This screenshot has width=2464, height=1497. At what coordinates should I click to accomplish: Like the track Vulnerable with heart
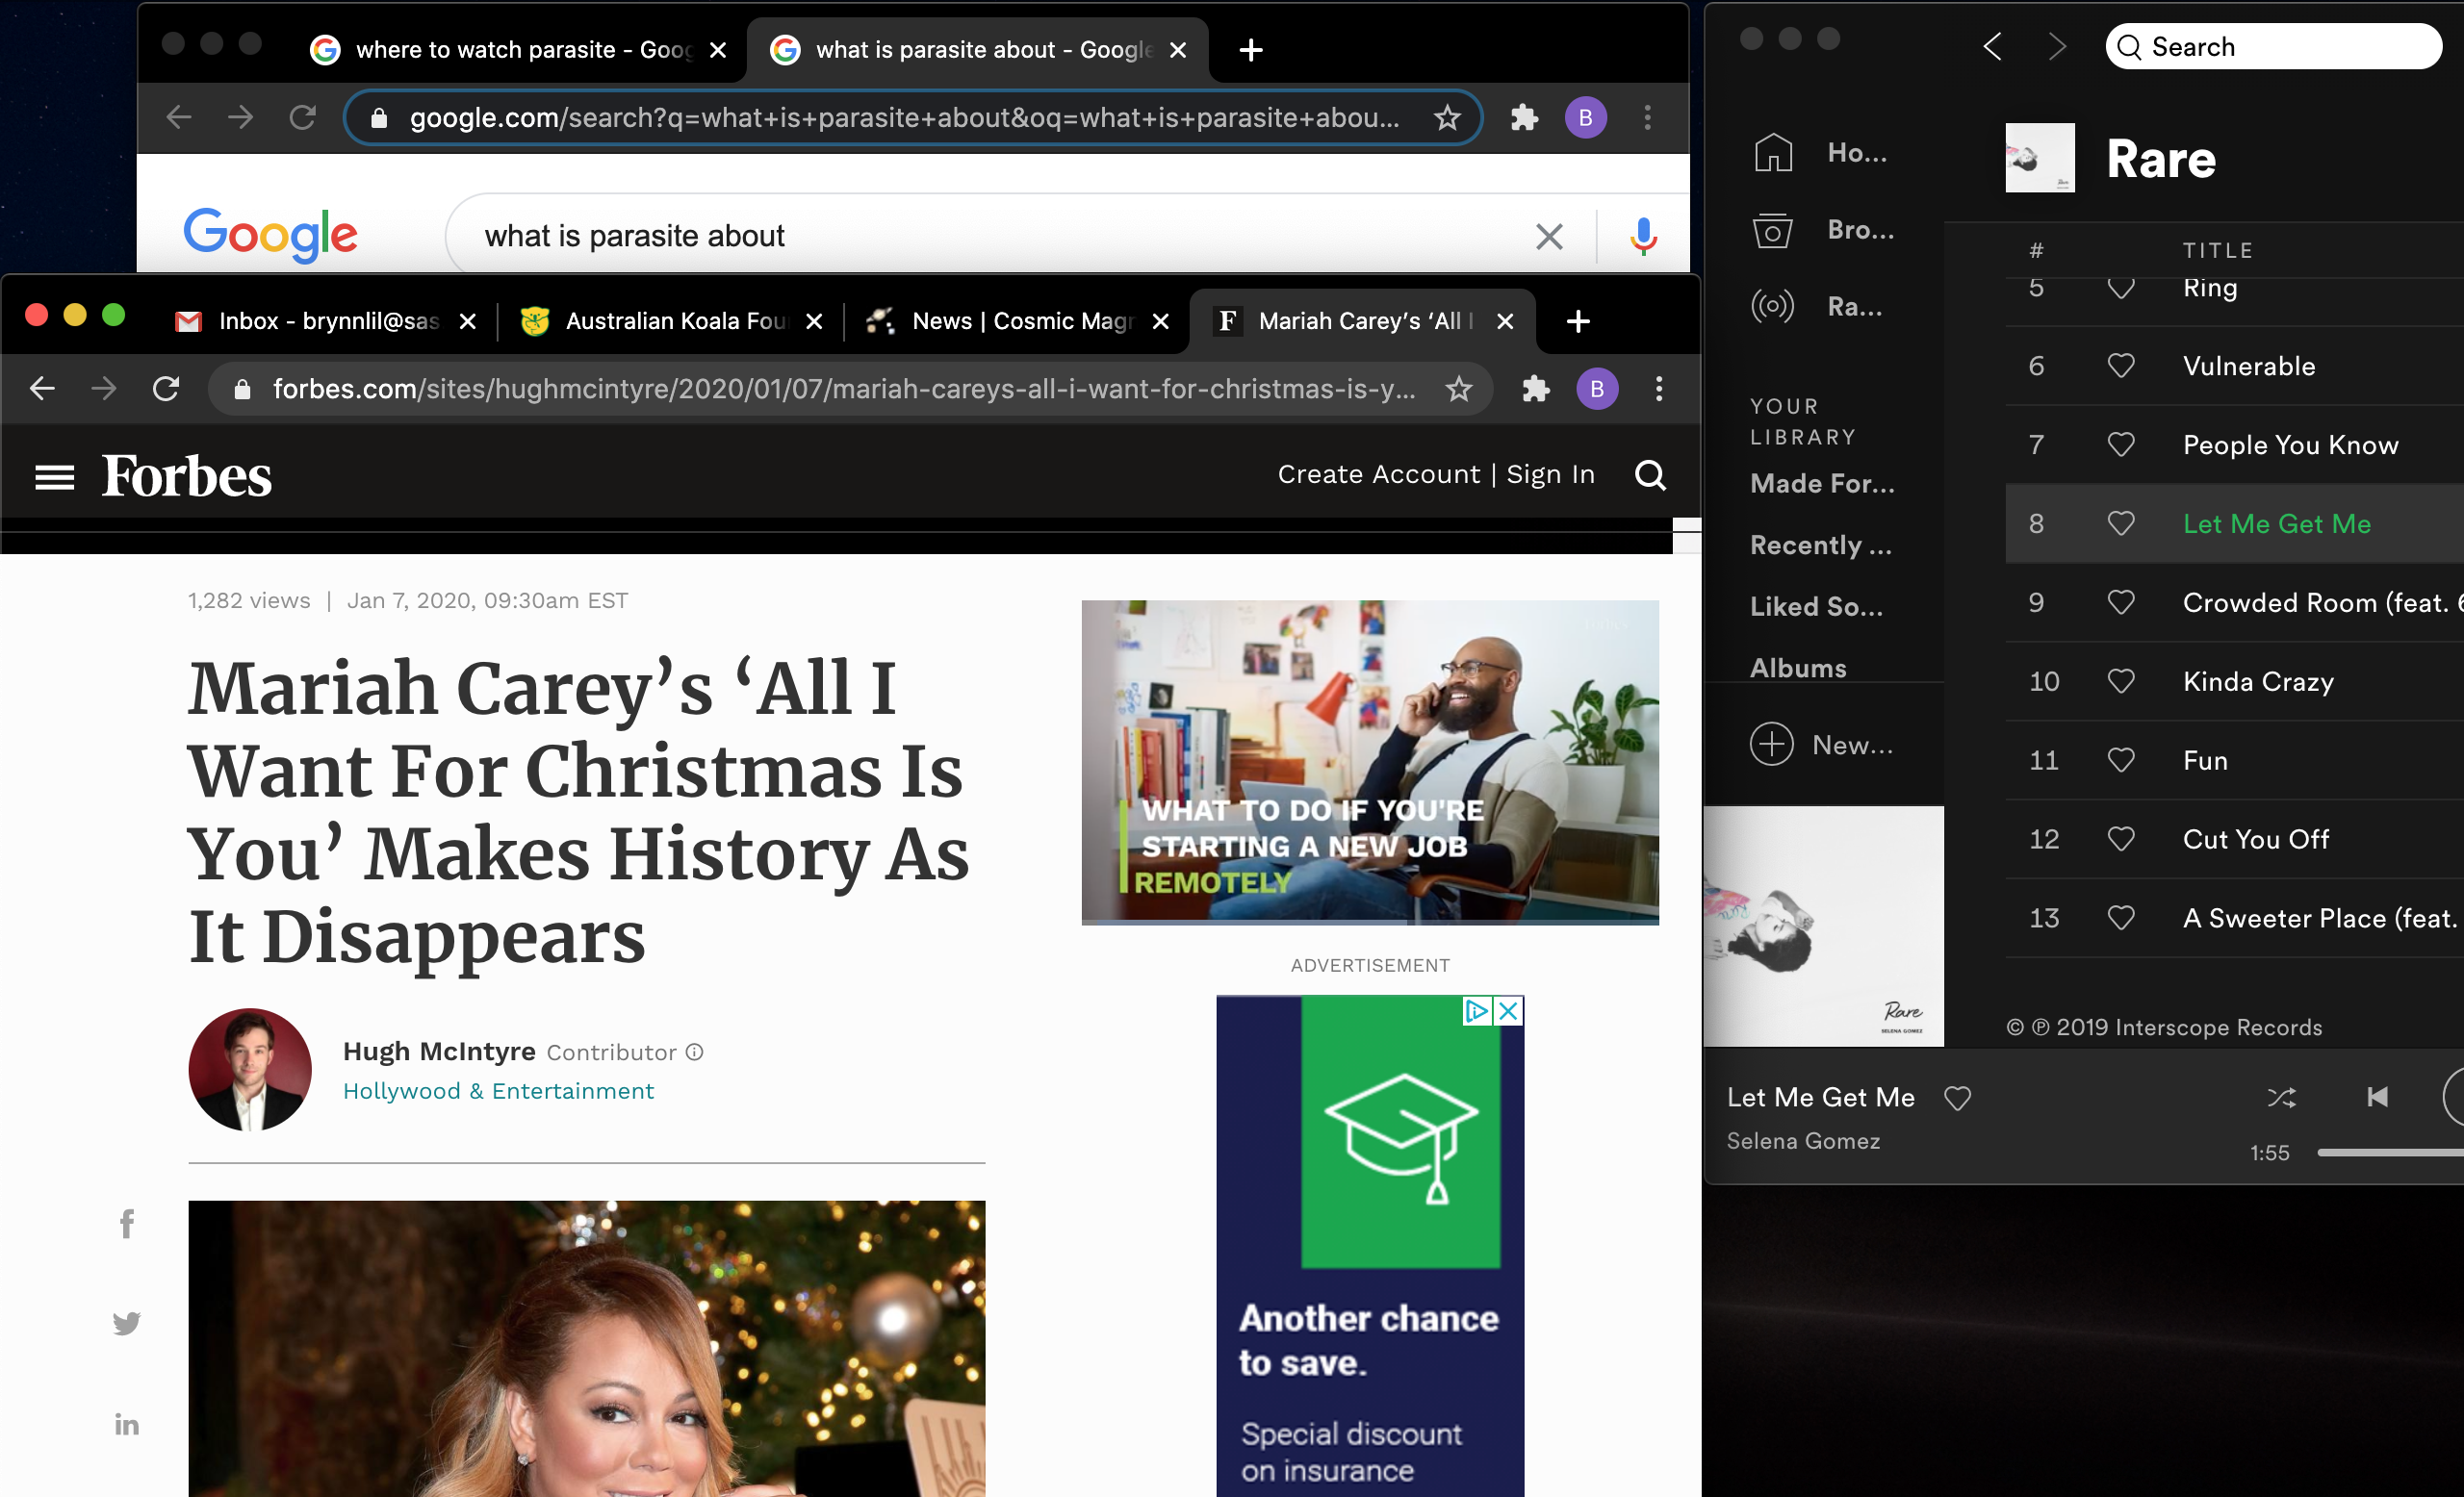point(2121,366)
